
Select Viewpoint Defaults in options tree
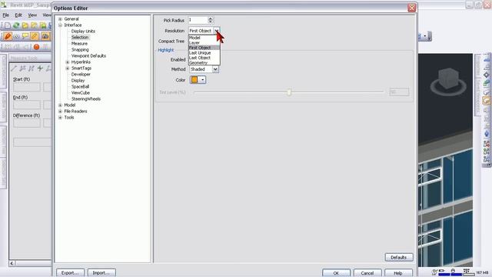pos(88,56)
